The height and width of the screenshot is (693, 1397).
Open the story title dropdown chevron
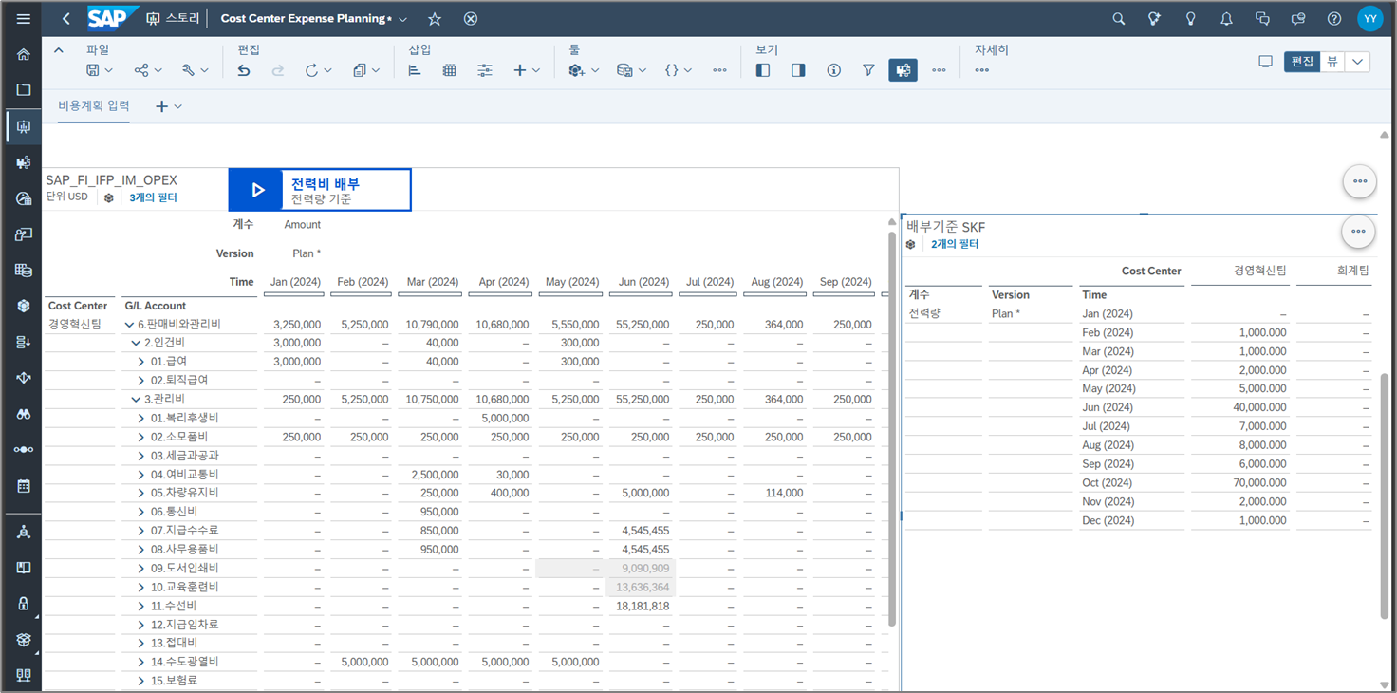[x=403, y=19]
